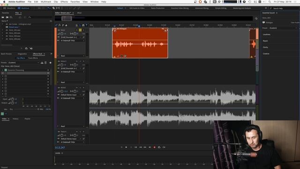
Task: Mark the rack preset as favorite
Action: [x=51, y=62]
